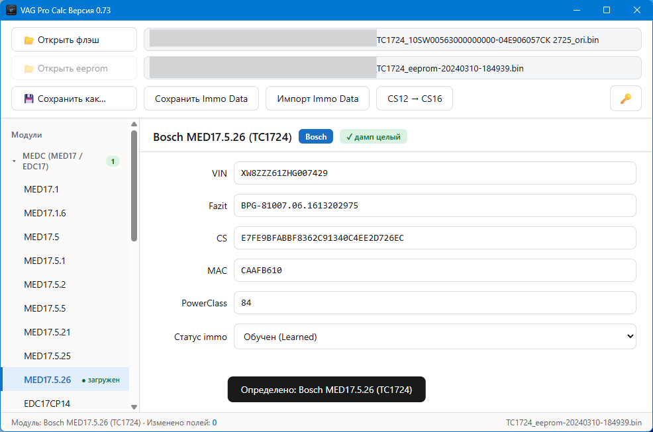Screen dimensions: 653x432
Task: Click the Изменено полей count in status bar
Action: pyautogui.click(x=215, y=423)
